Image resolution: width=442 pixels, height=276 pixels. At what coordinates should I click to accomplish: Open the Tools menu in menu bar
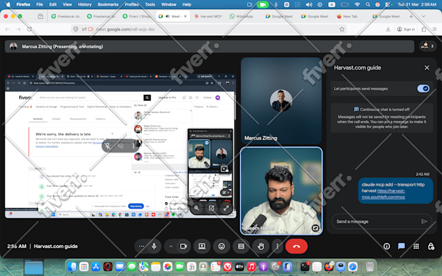point(150,5)
